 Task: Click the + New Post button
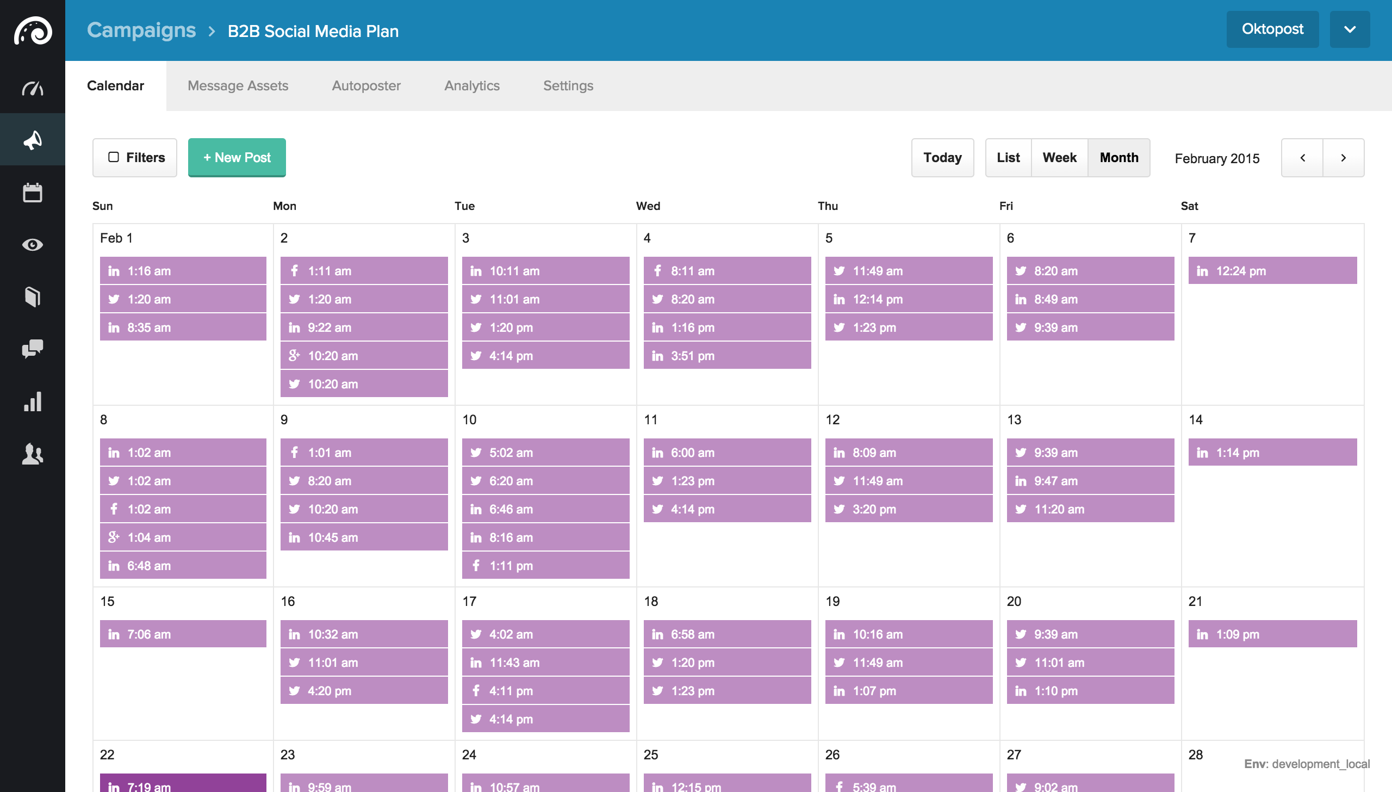pyautogui.click(x=237, y=158)
